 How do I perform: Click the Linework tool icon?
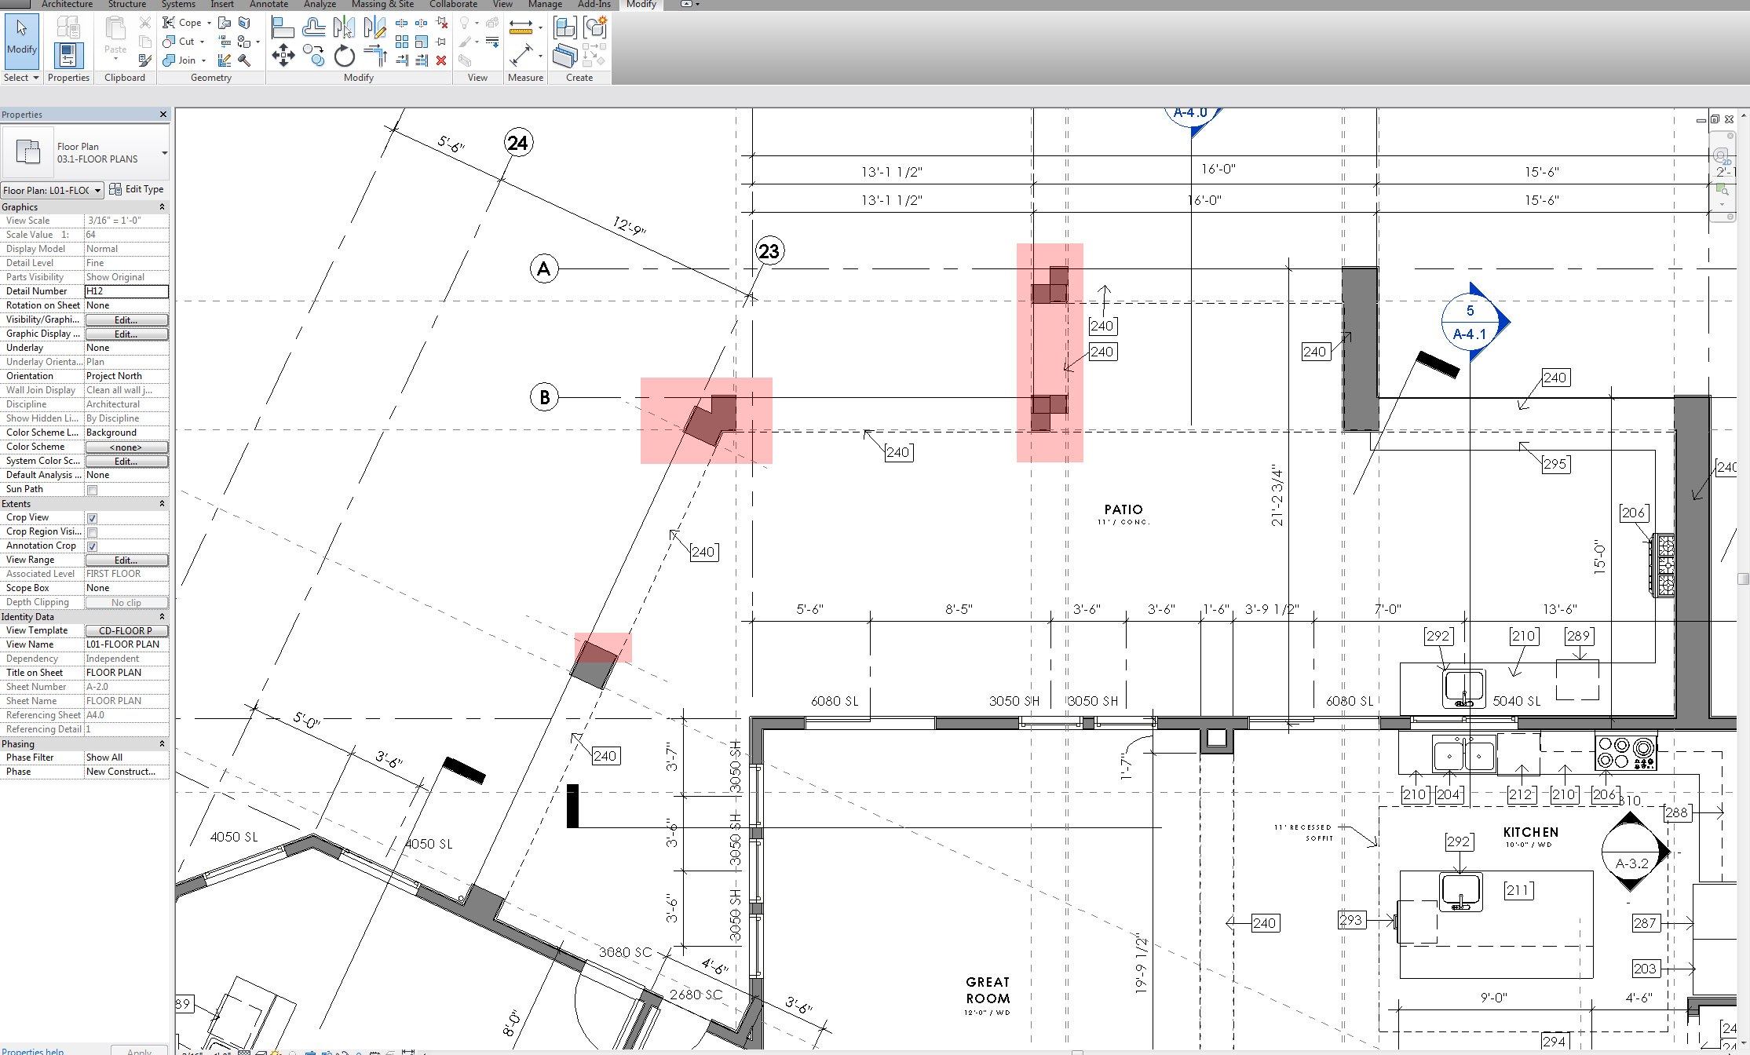click(491, 42)
